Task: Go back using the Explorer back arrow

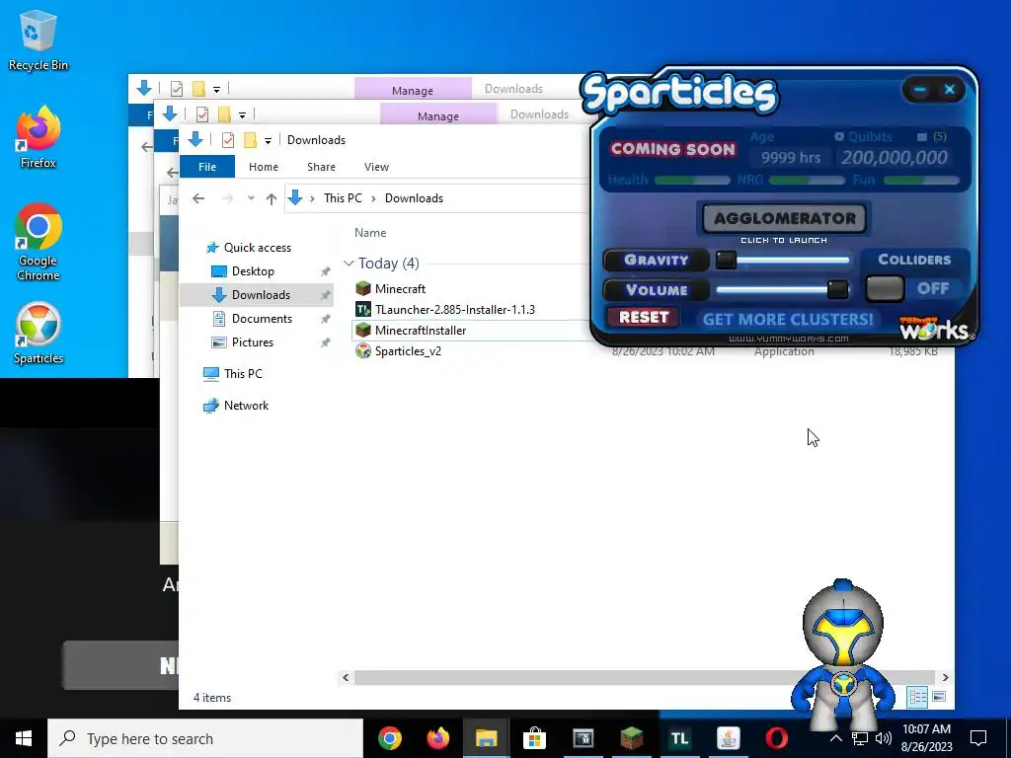Action: click(197, 198)
